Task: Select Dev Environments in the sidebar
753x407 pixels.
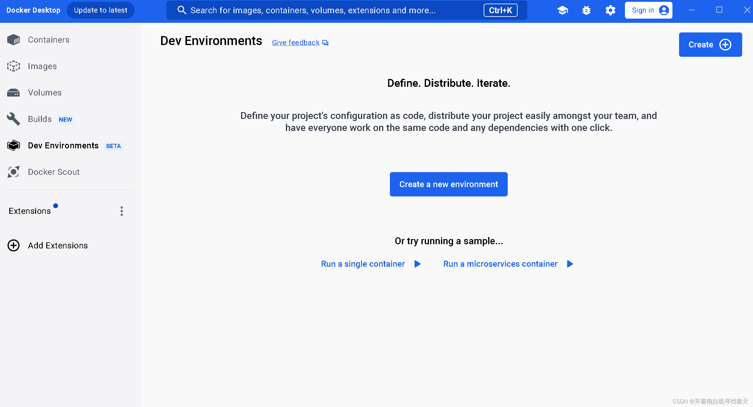Action: [x=63, y=146]
